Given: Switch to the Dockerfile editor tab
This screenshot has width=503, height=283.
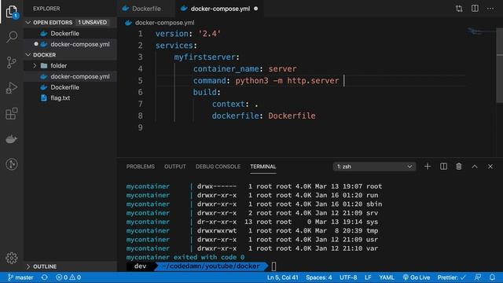Looking at the screenshot, I should click(146, 9).
